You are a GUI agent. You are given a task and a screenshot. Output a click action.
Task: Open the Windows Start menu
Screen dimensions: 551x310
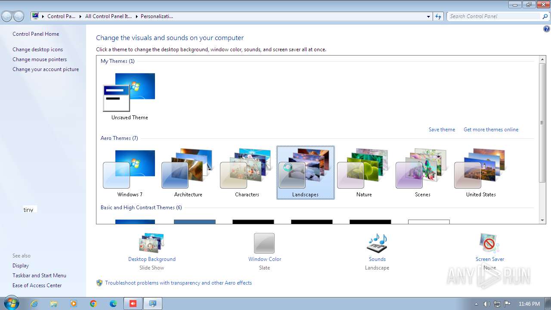(11, 303)
